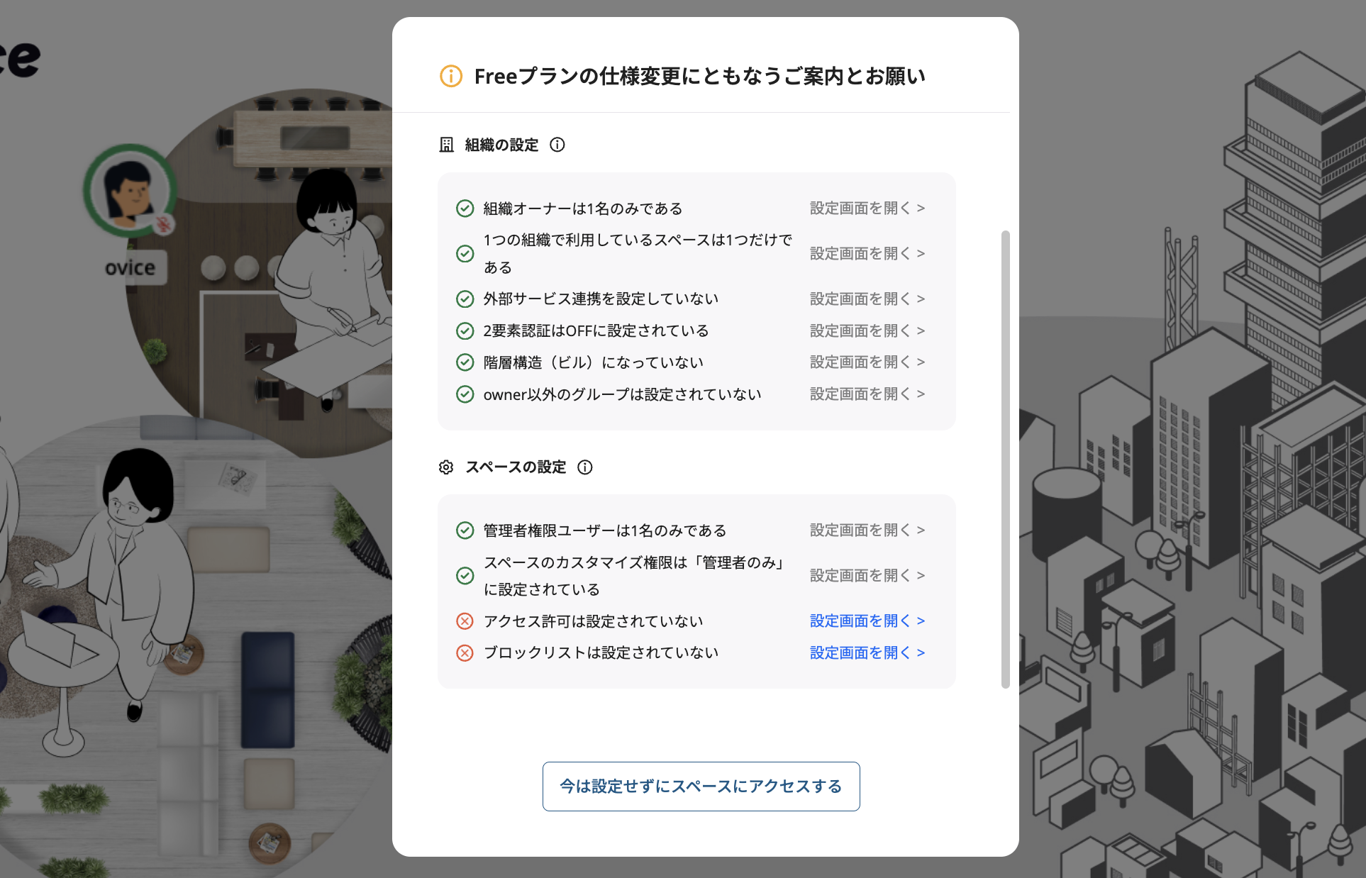Image resolution: width=1366 pixels, height=878 pixels.
Task: Click the text 管理者権限ユーザーは1名のみである
Action: point(605,530)
